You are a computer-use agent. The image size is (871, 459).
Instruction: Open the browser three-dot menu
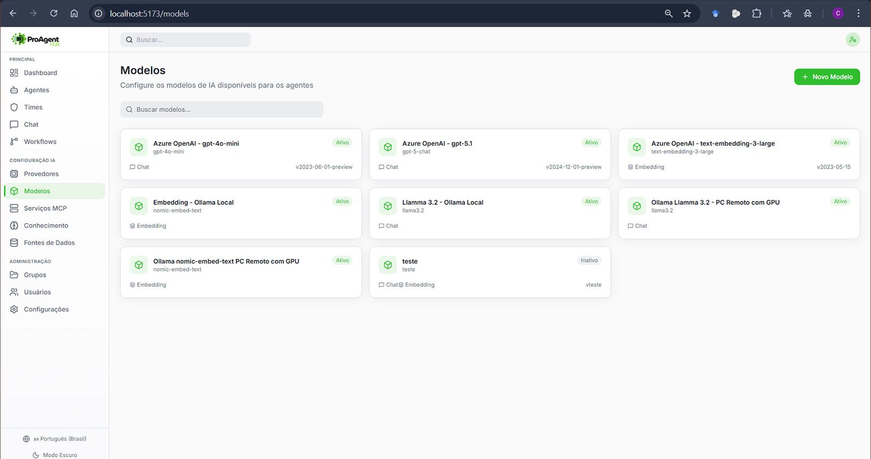[858, 13]
